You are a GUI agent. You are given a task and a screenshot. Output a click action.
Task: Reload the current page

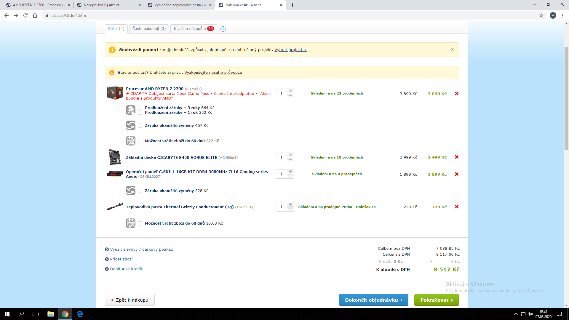click(x=25, y=15)
